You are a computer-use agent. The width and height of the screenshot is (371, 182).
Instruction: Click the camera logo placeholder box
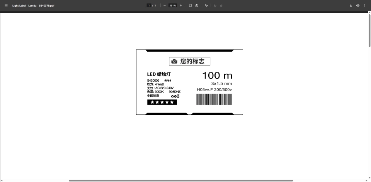[x=189, y=61]
